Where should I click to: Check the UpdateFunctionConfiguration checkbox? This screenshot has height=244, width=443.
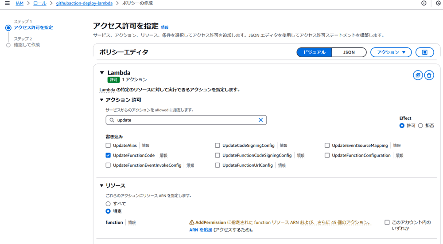coord(327,155)
